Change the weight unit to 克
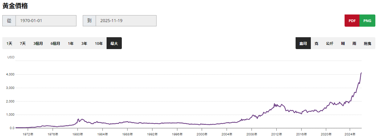379x139 pixels. (316, 43)
